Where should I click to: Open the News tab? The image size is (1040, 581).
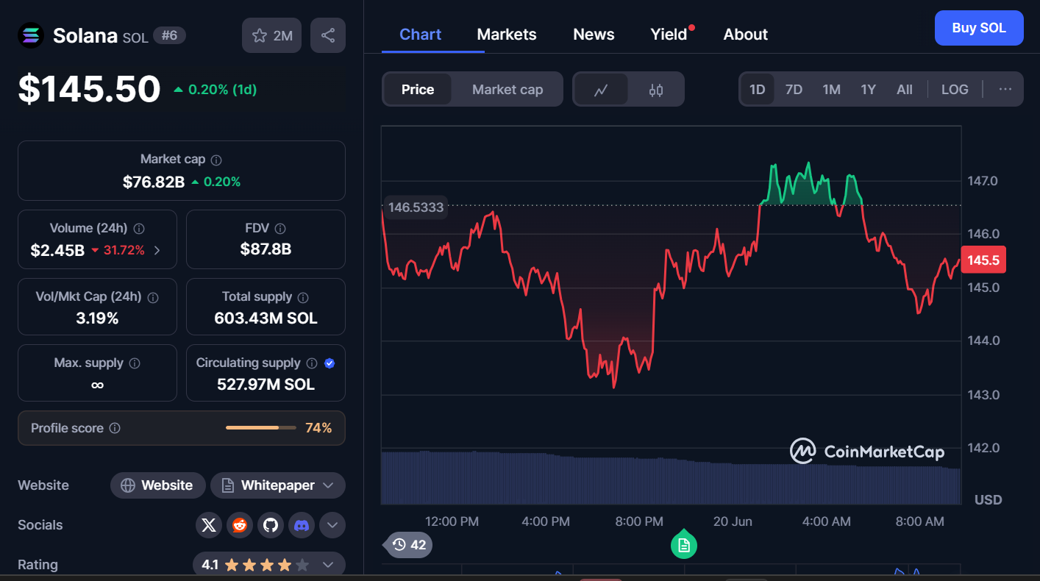tap(594, 35)
